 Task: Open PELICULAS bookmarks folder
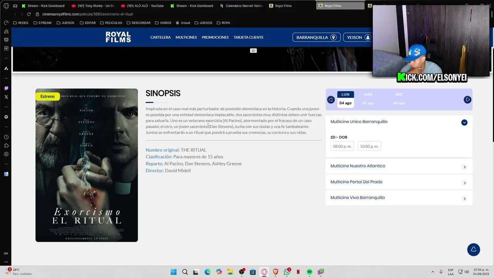click(x=111, y=23)
